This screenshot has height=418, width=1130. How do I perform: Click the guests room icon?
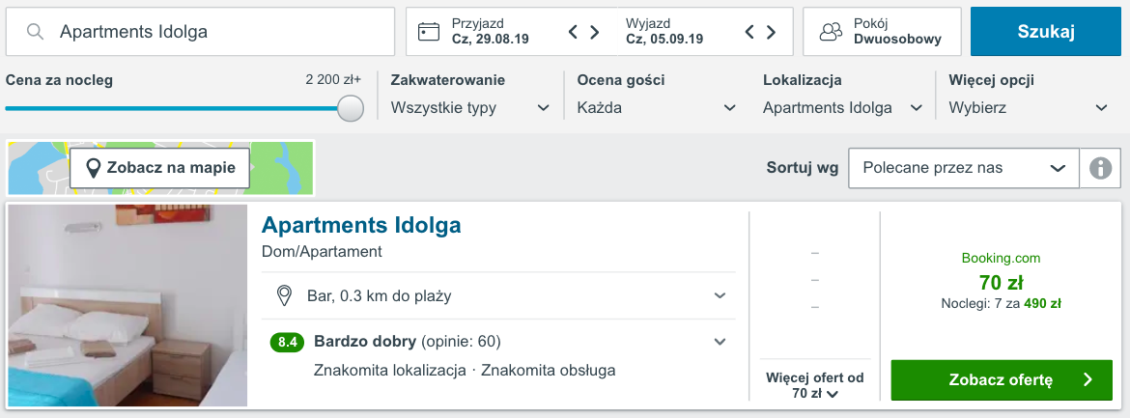pyautogui.click(x=830, y=32)
